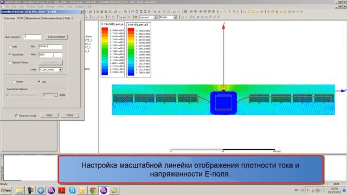Switch to the Color map tab

pos(9,18)
